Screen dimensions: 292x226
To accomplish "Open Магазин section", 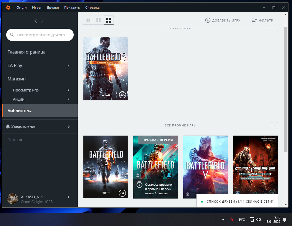I will 16,79.
